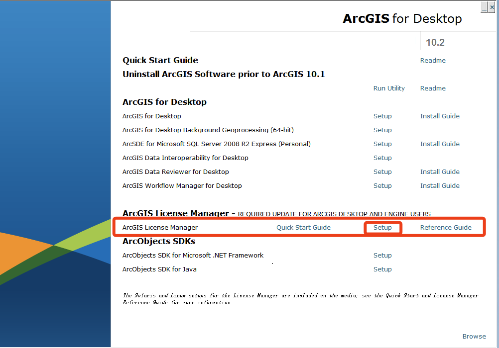This screenshot has height=348, width=499.
Task: Start Setup for ArcObjects SDK for Java
Action: pos(382,269)
